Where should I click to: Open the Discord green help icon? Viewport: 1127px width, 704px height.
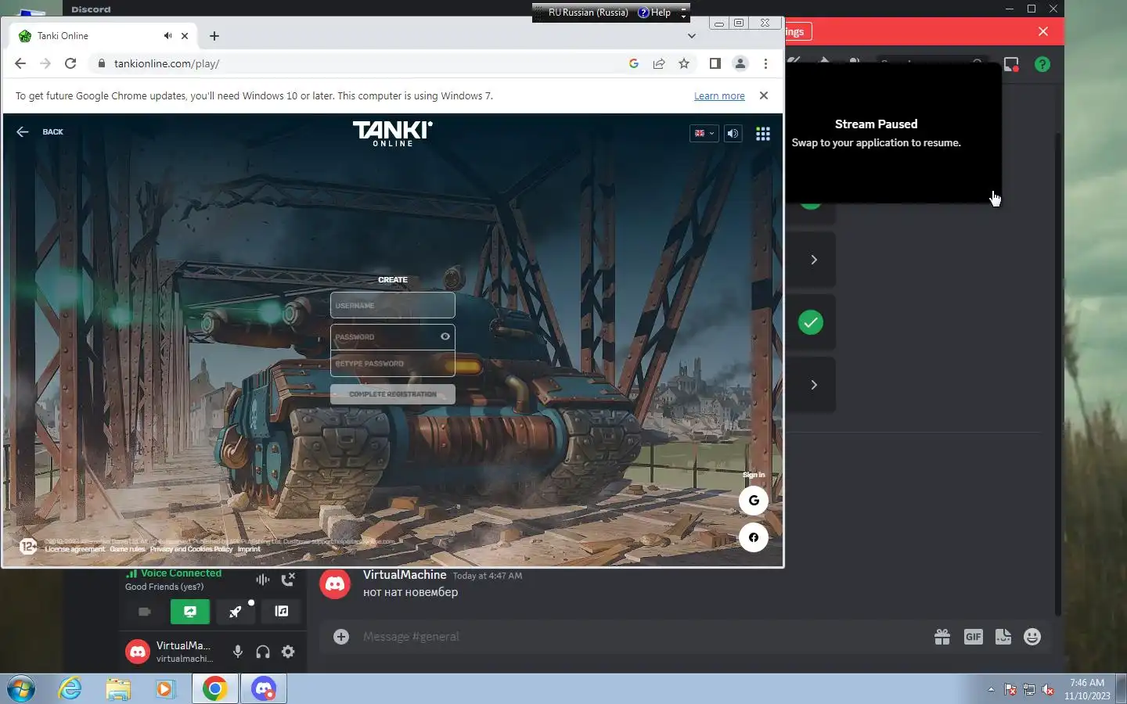(x=1042, y=64)
